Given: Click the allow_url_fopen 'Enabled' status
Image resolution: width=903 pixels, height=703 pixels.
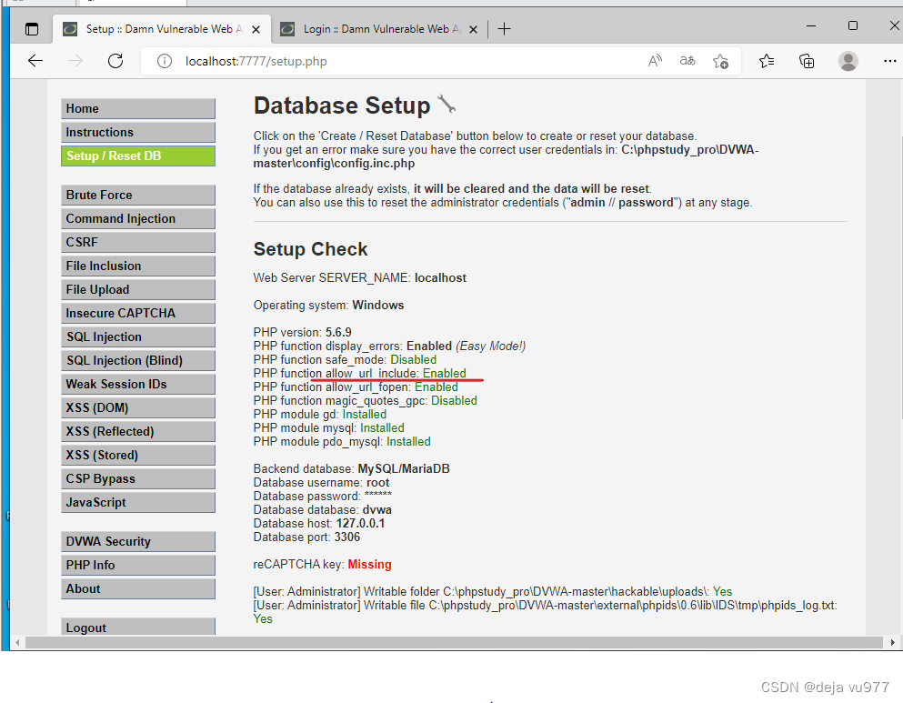Looking at the screenshot, I should [x=436, y=387].
